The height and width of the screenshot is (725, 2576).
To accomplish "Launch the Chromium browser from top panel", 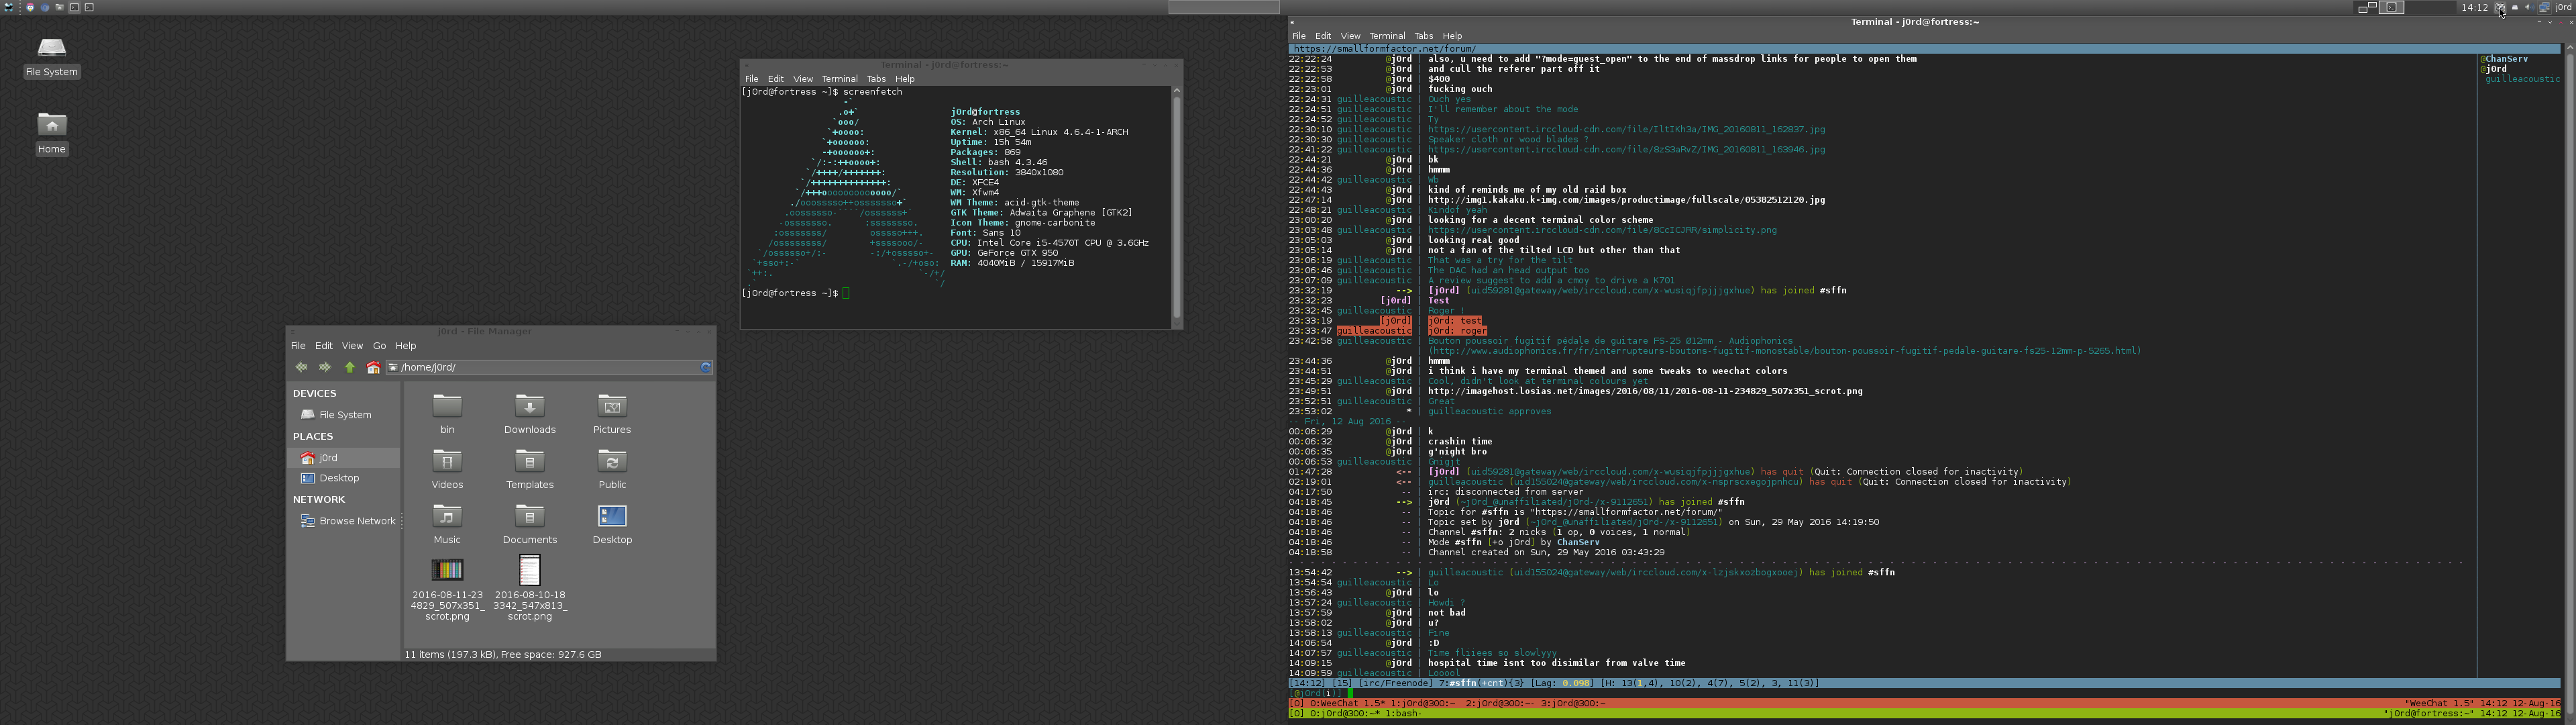I will tap(45, 7).
